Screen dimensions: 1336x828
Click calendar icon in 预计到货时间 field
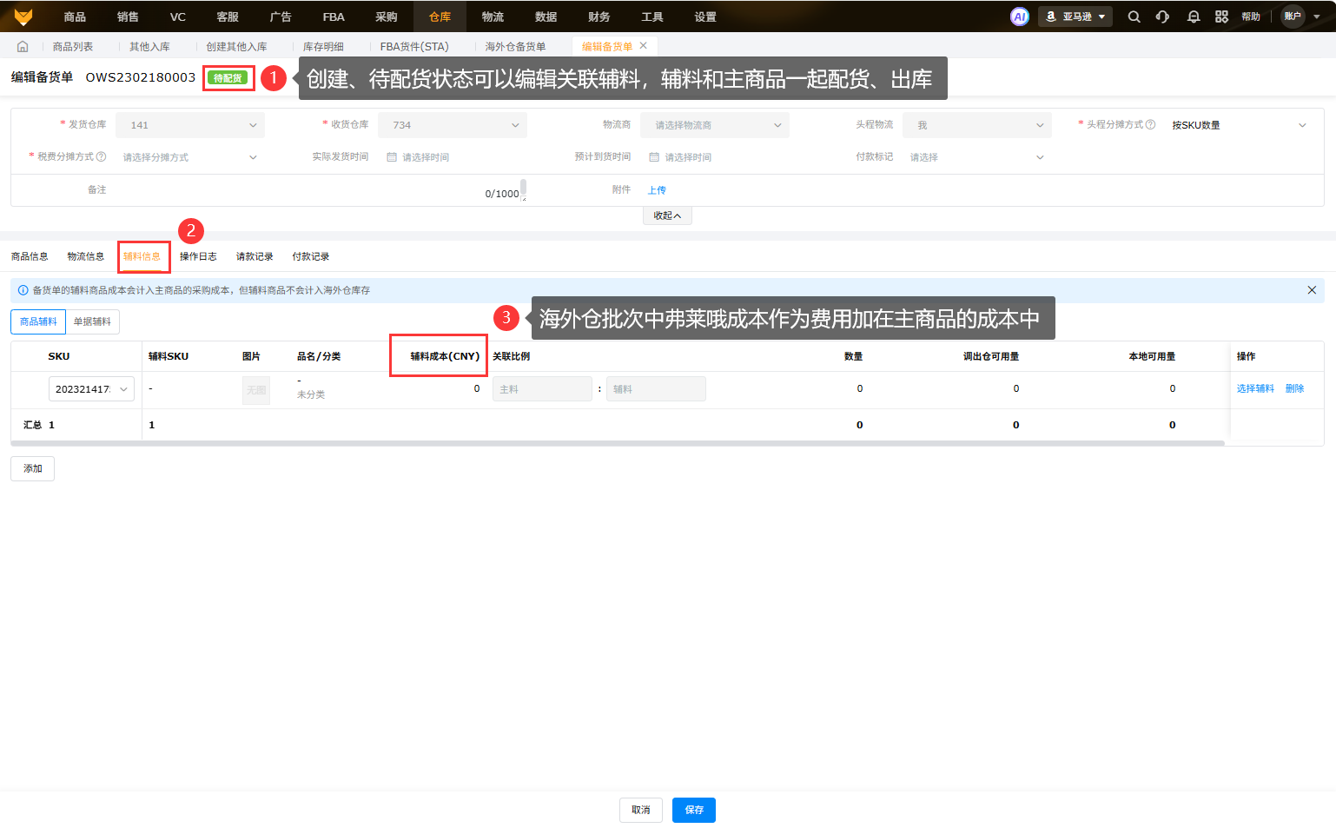click(x=654, y=157)
